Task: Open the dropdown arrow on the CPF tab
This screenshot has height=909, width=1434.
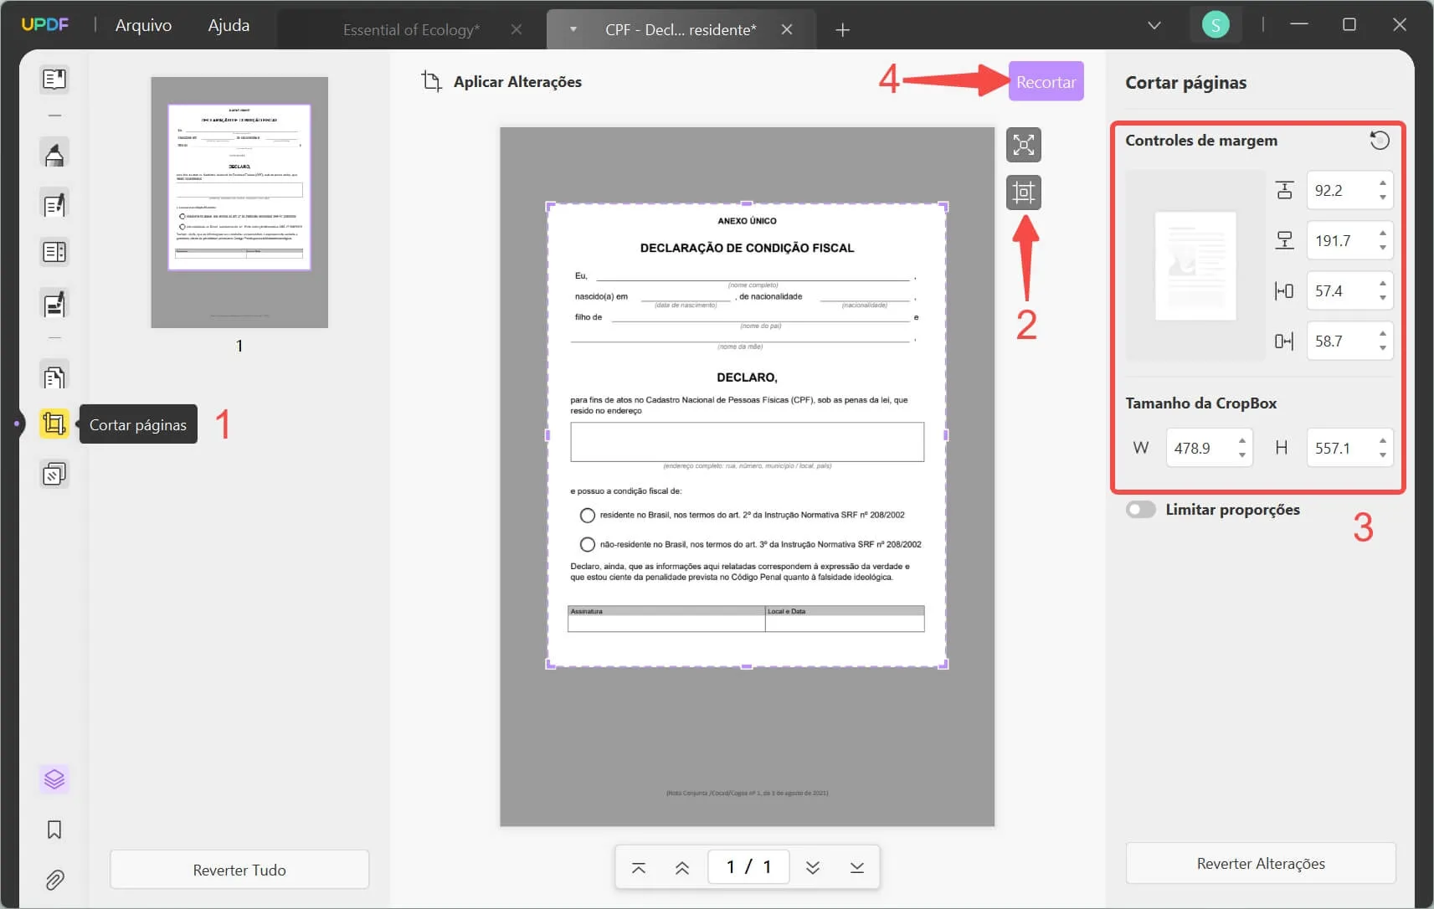Action: (573, 29)
